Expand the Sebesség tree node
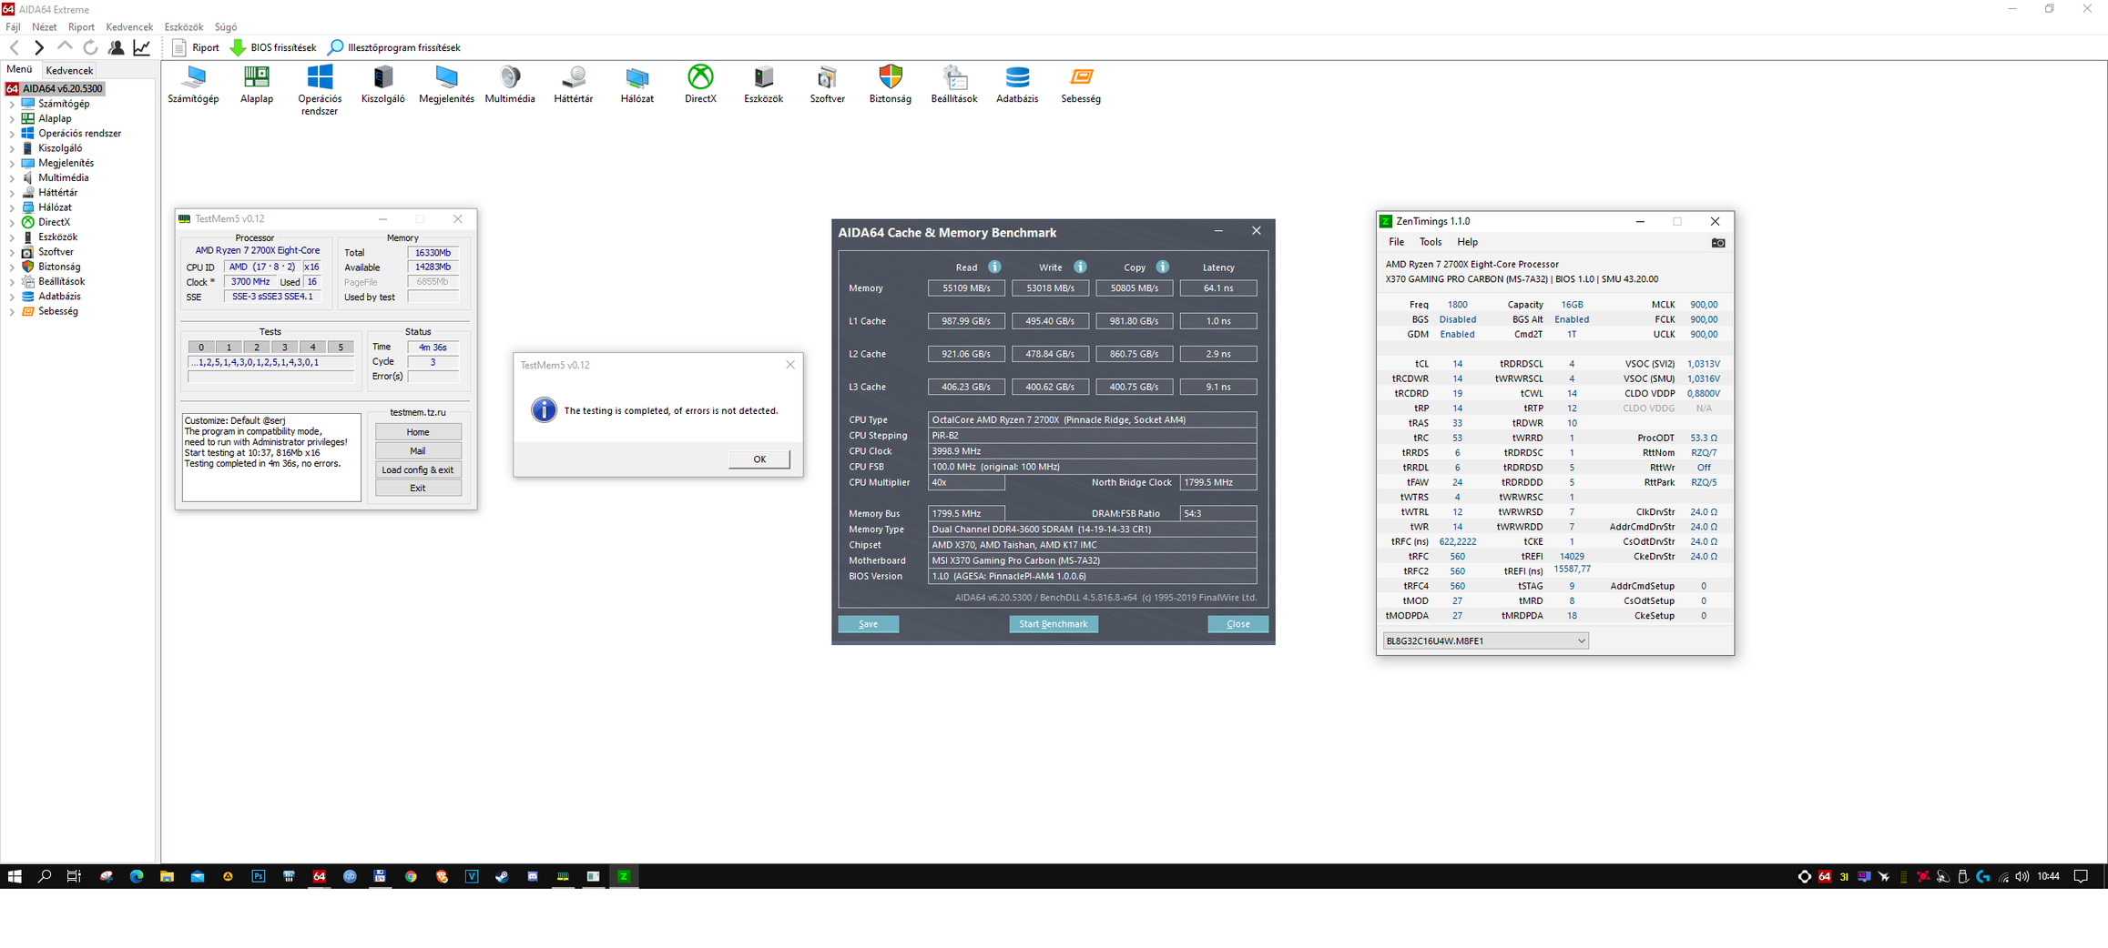The image size is (2108, 948). pos(12,312)
